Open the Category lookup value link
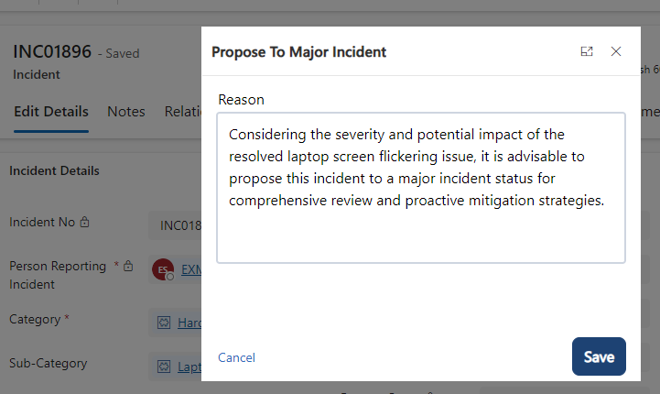This screenshot has width=660, height=394. click(x=189, y=323)
